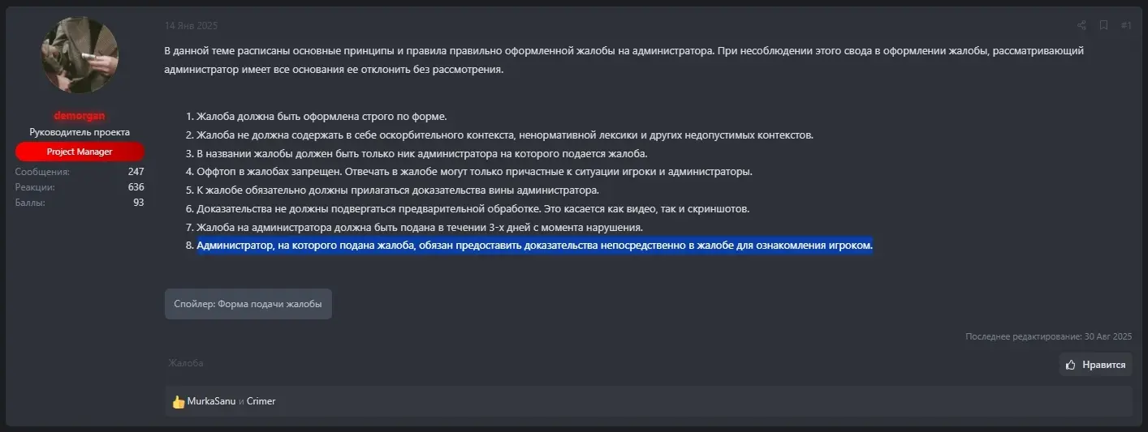
Task: Click the red Project Manager badge
Action: tap(80, 152)
